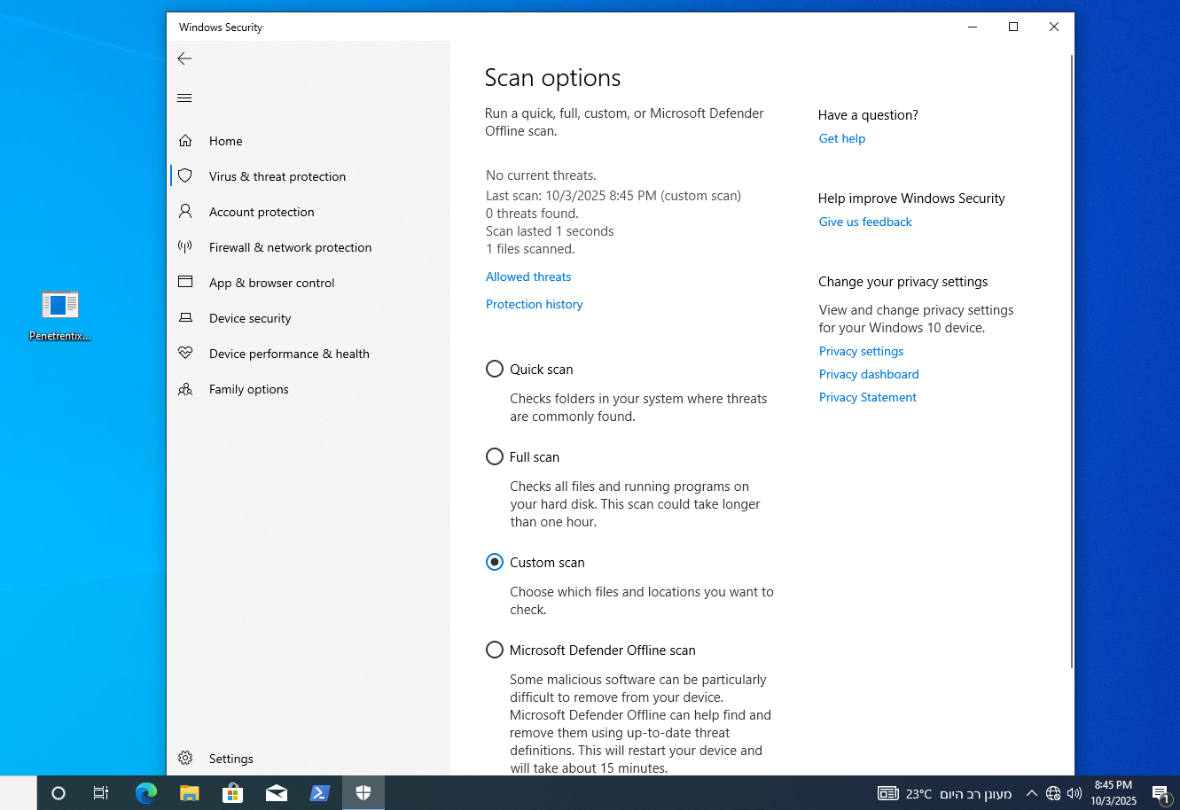
Task: Open Firewall & network protection
Action: tap(290, 247)
